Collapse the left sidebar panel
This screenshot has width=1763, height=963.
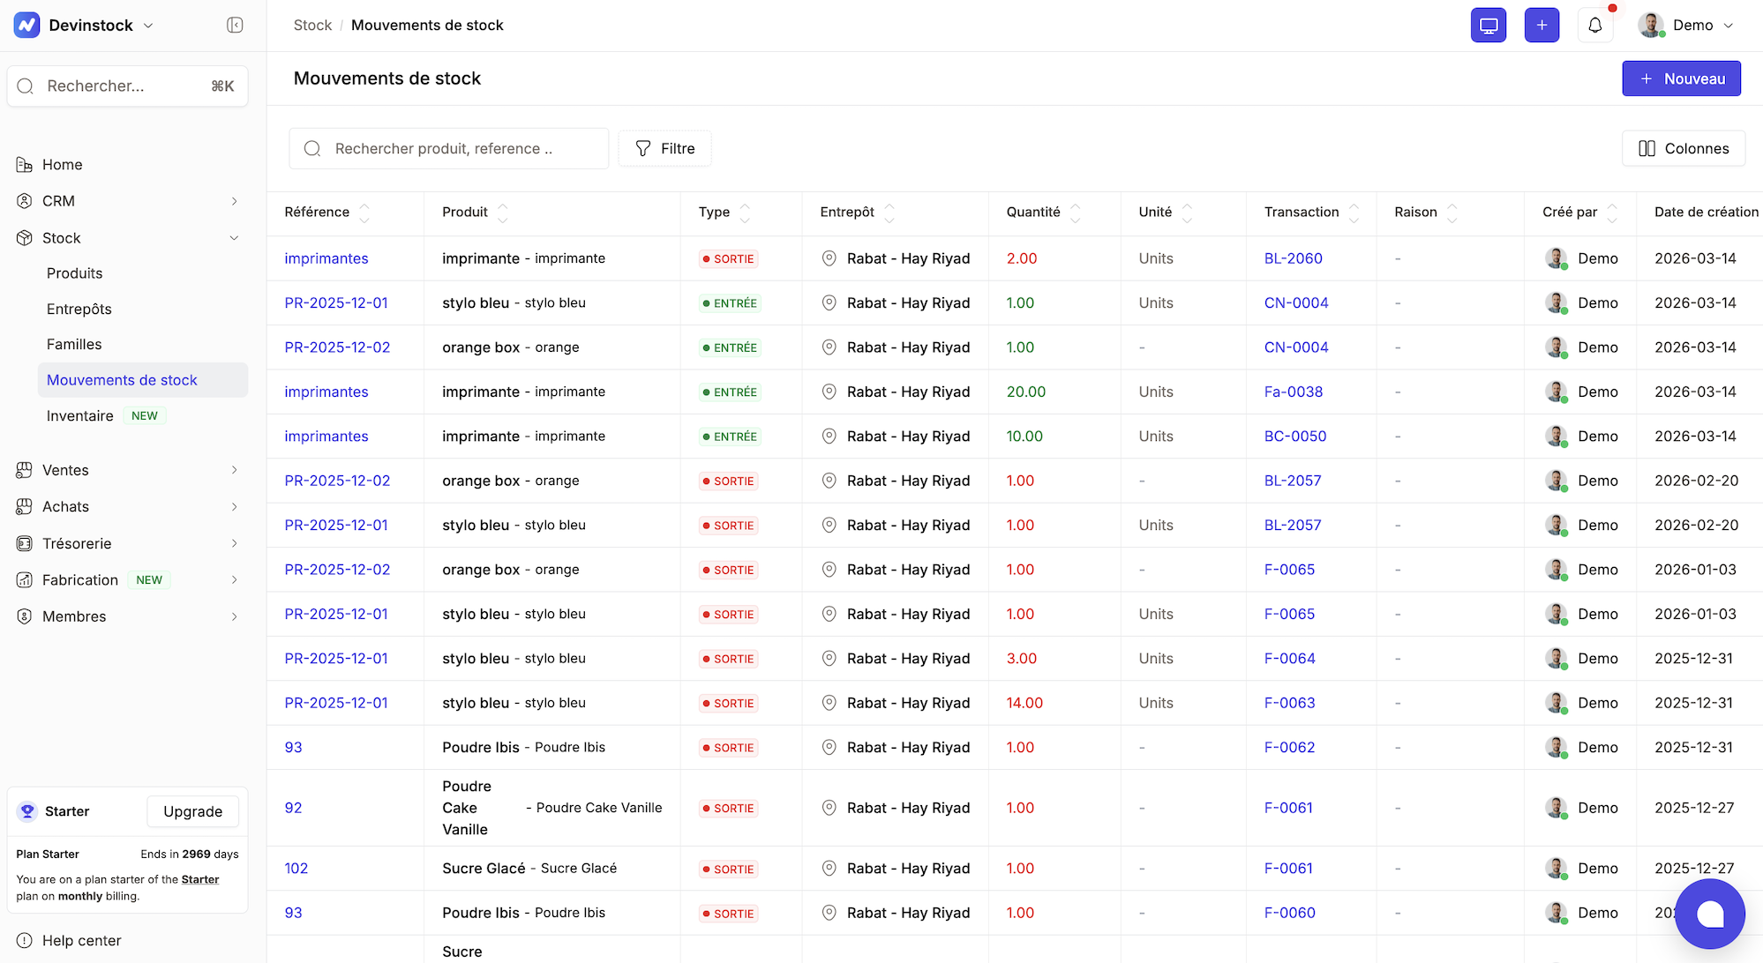coord(235,25)
